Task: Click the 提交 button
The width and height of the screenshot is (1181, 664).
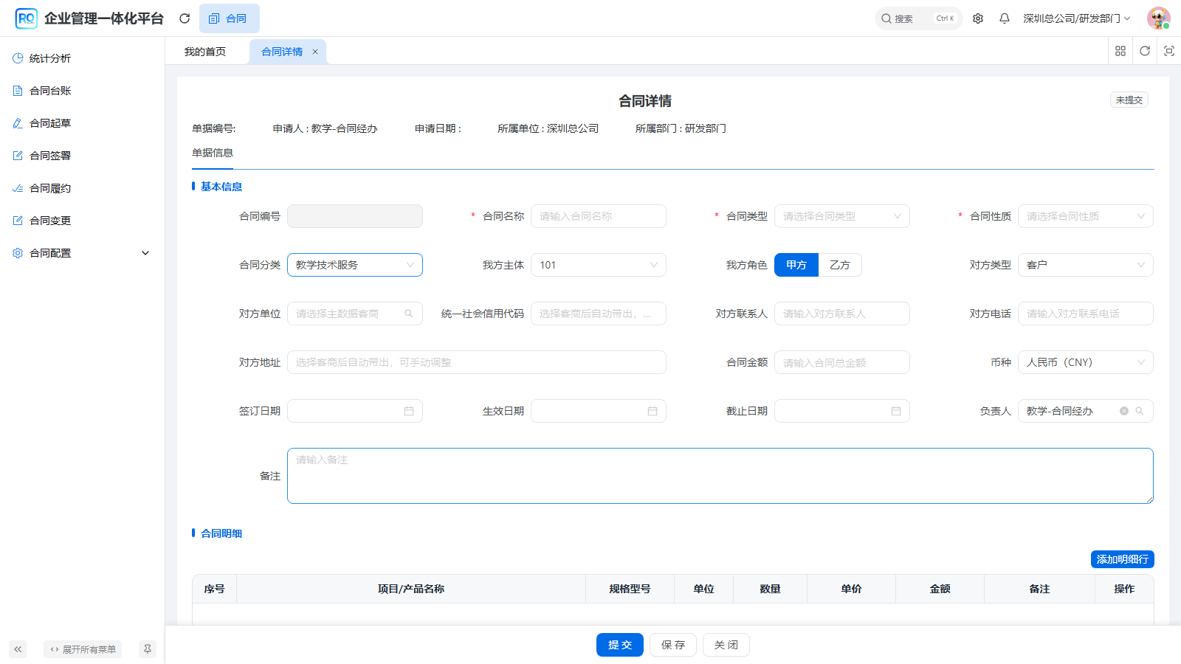Action: tap(620, 645)
